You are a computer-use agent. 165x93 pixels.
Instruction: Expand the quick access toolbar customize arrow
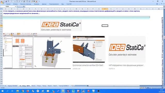point(39,1)
